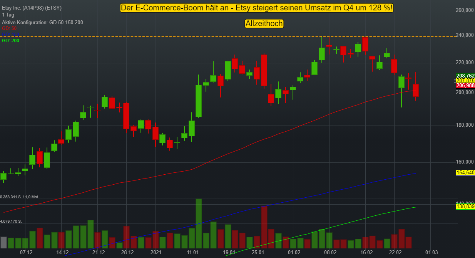
Task: Click the '16.02.' date axis label
Action: click(367, 253)
